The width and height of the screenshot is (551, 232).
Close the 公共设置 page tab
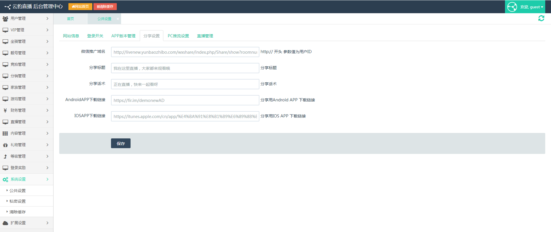tap(118, 19)
